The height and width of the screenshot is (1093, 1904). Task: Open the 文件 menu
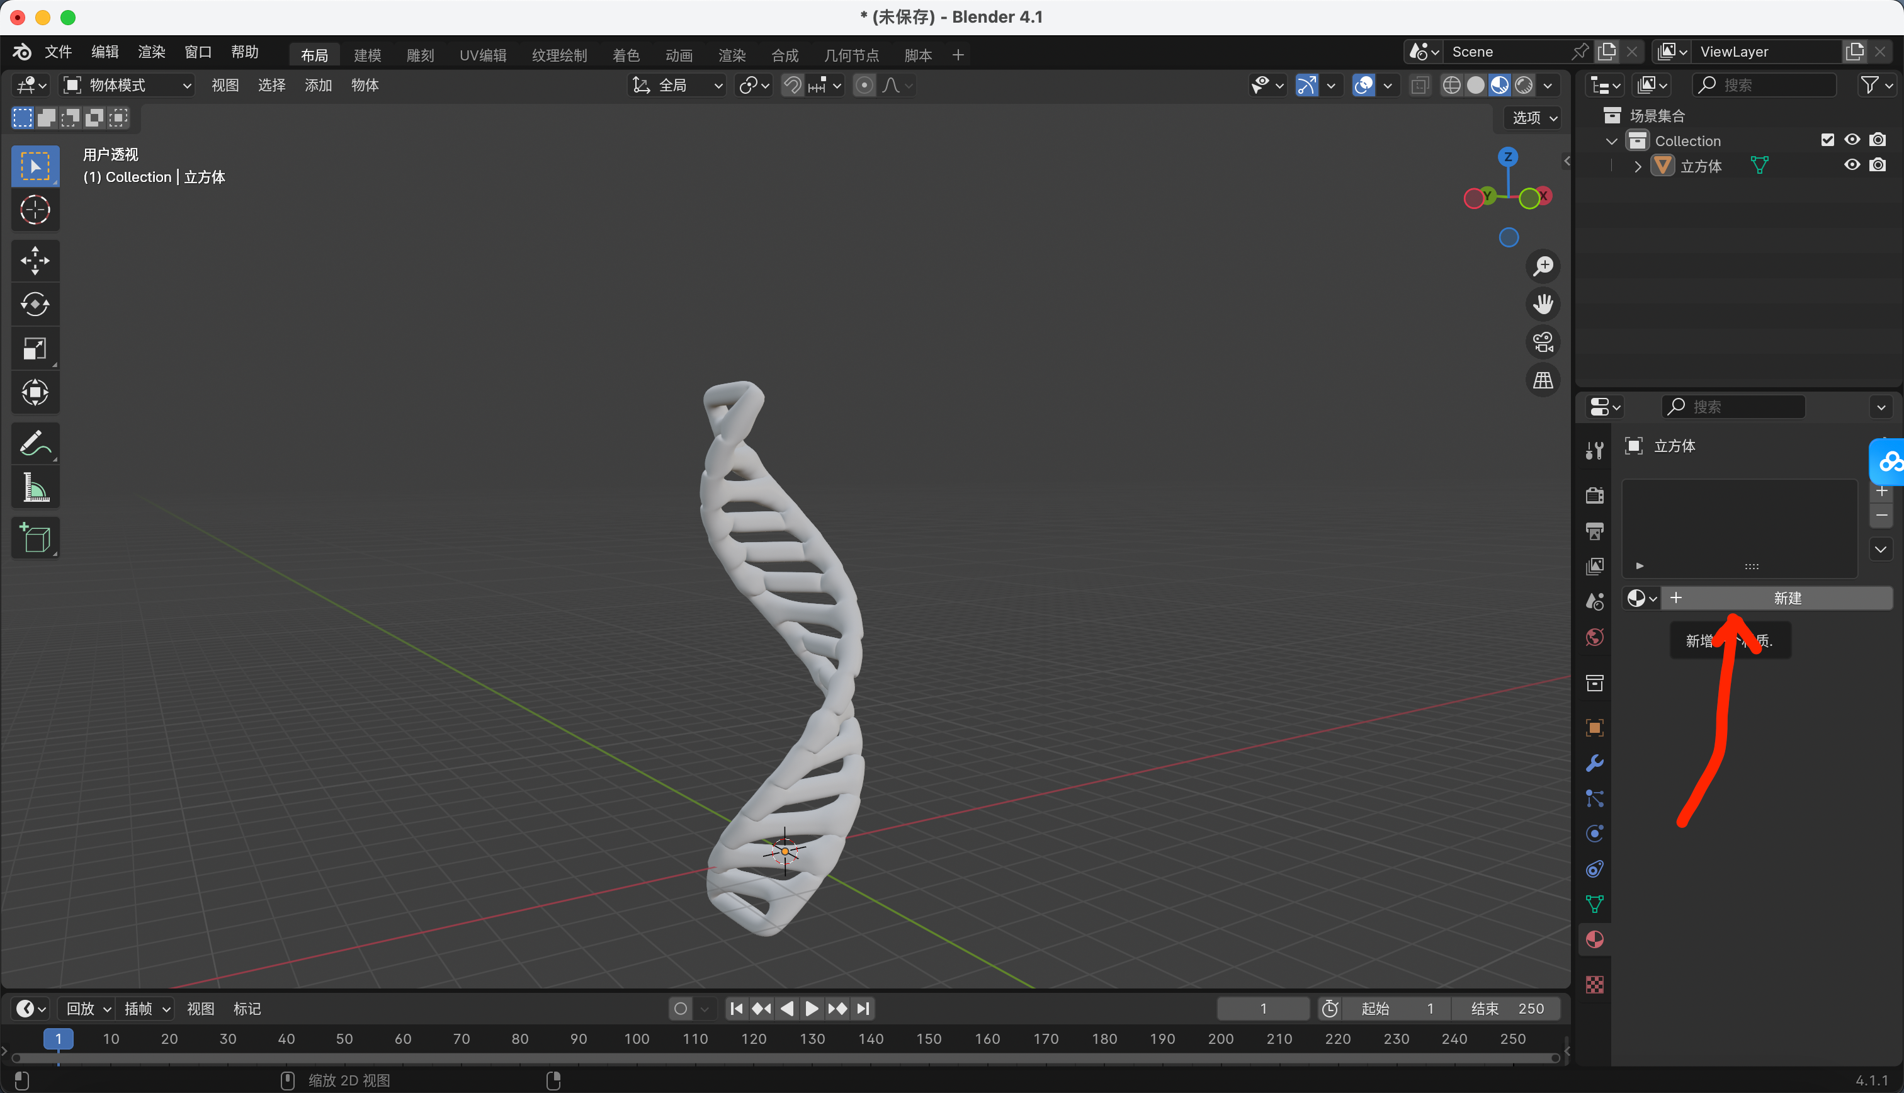58,52
